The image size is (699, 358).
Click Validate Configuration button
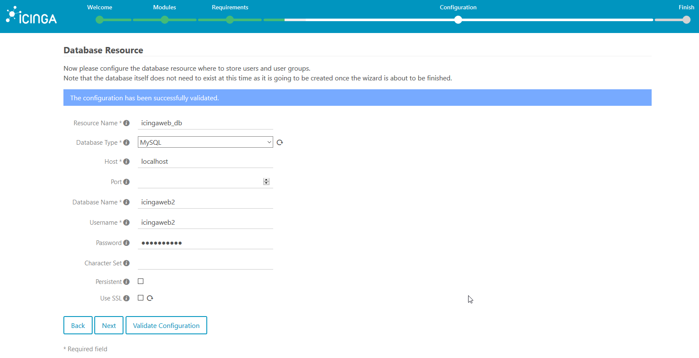[166, 325]
